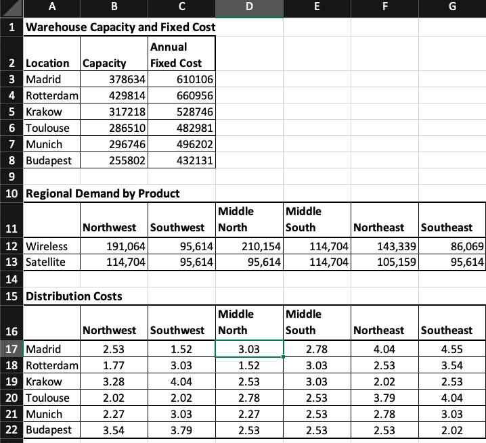Select row 17 header
The width and height of the screenshot is (486, 443).
pos(12,349)
